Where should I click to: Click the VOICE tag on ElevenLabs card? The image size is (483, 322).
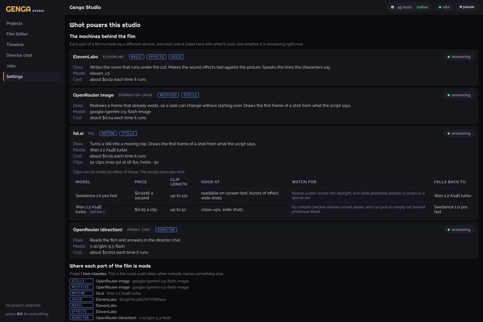pyautogui.click(x=176, y=57)
